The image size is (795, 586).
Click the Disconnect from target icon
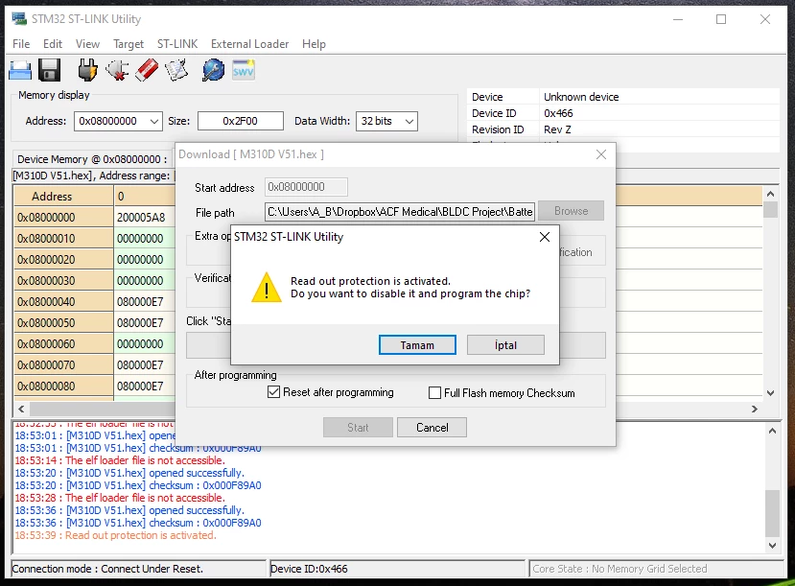click(117, 70)
